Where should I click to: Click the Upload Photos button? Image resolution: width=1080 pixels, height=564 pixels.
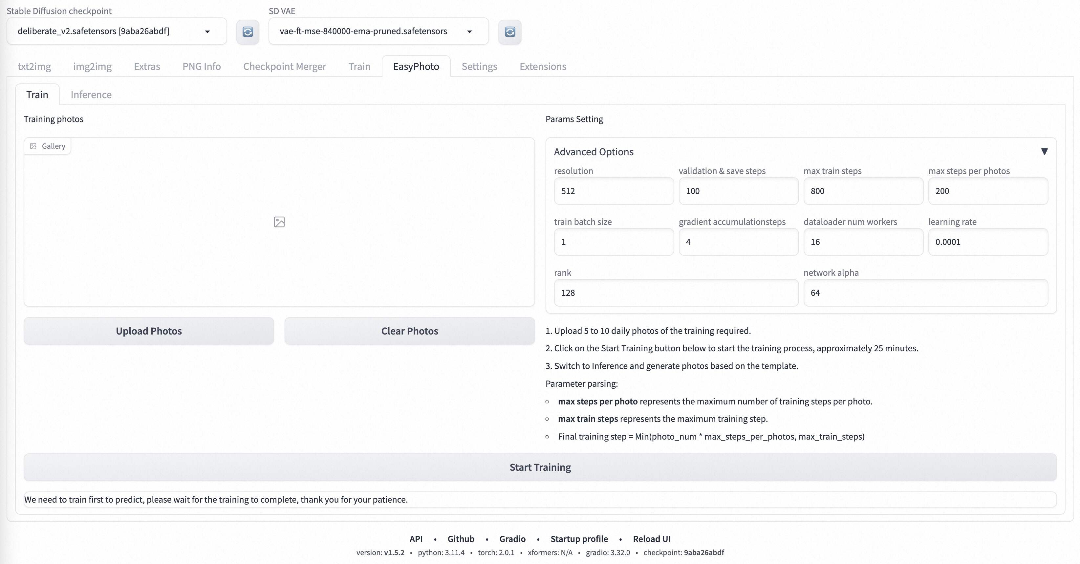(149, 331)
